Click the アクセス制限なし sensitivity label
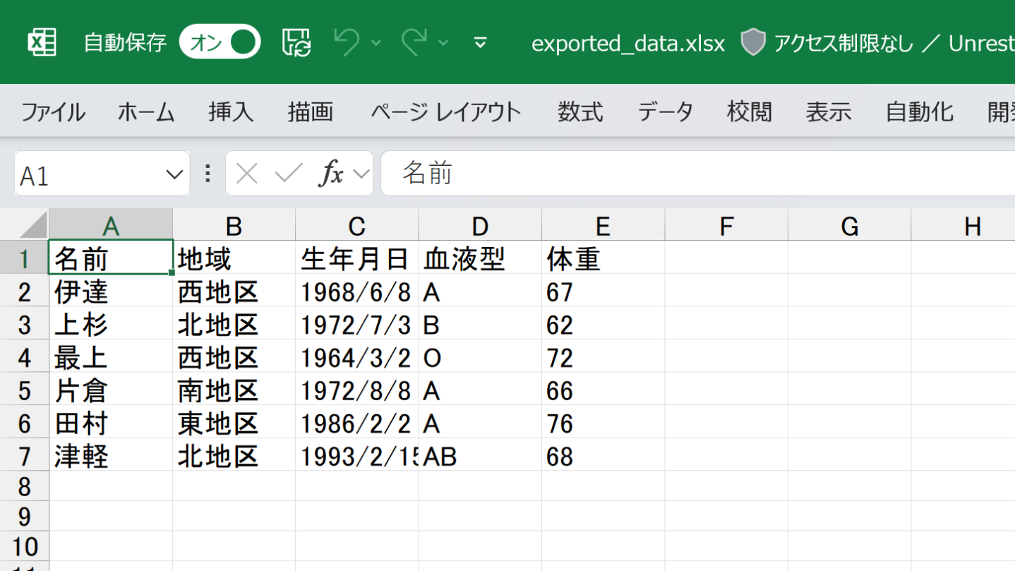Viewport: 1015px width, 571px height. coord(843,44)
